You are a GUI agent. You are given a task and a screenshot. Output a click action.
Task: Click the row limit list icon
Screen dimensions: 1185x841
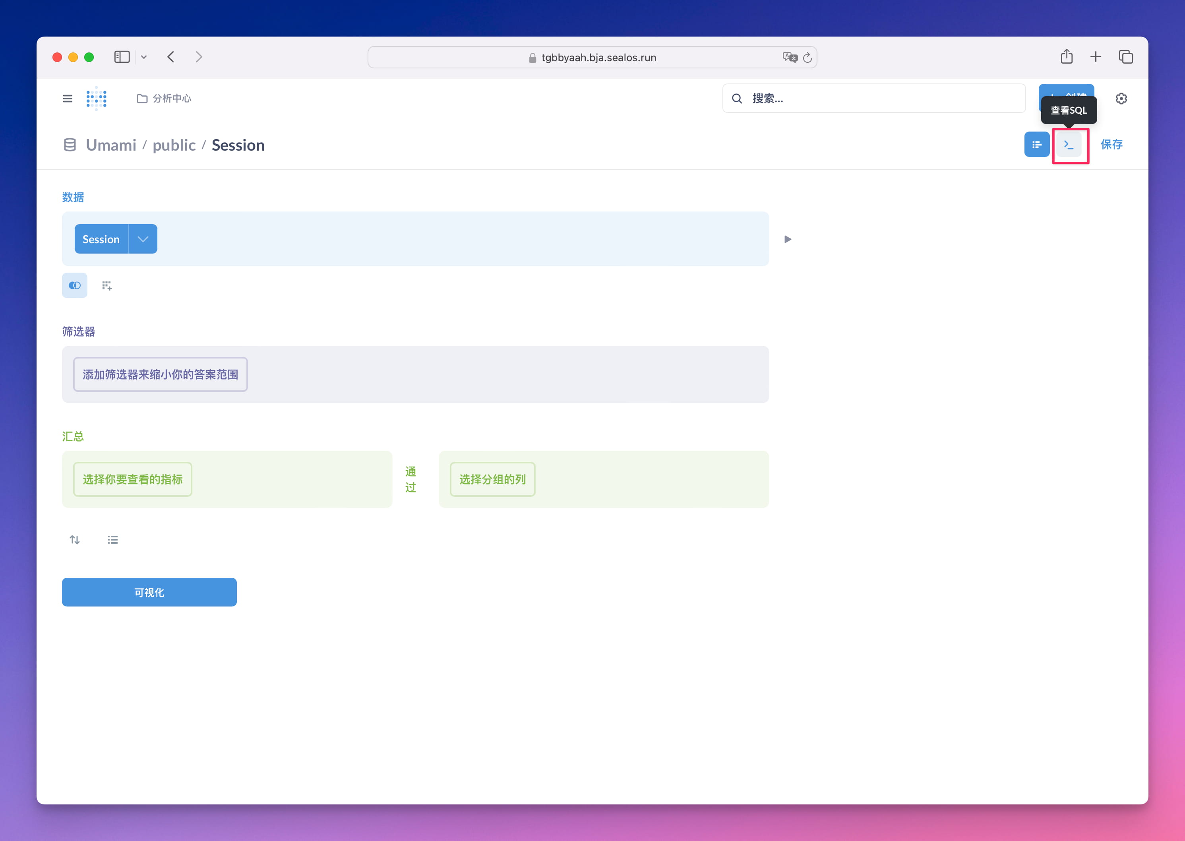tap(112, 540)
